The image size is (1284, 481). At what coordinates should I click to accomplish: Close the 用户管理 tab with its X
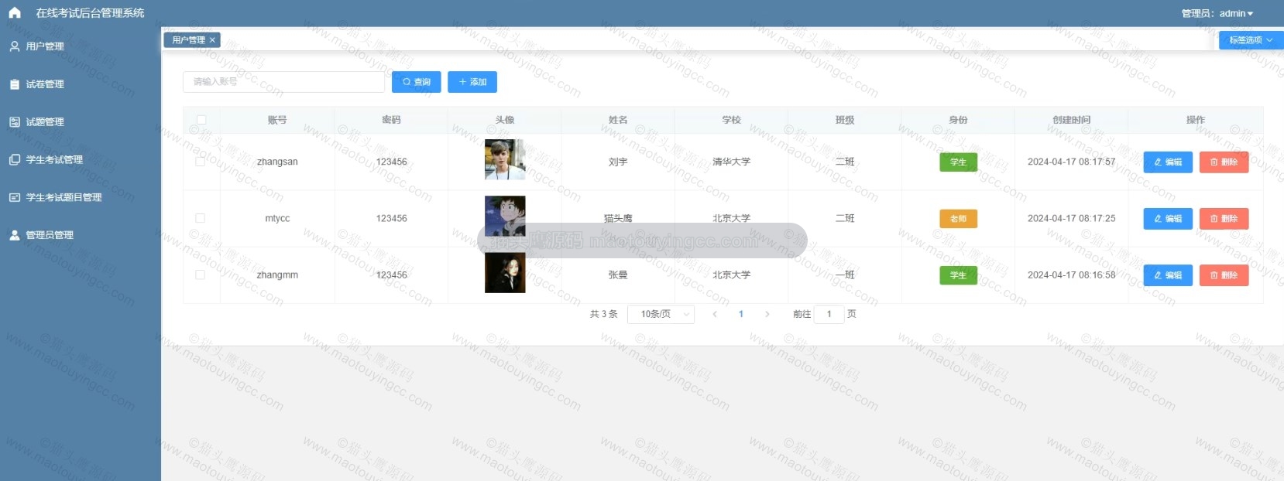pyautogui.click(x=212, y=40)
